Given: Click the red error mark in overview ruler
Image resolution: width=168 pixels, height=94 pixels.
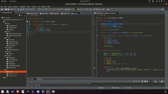Looking at the screenshot, I should [x=164, y=57].
